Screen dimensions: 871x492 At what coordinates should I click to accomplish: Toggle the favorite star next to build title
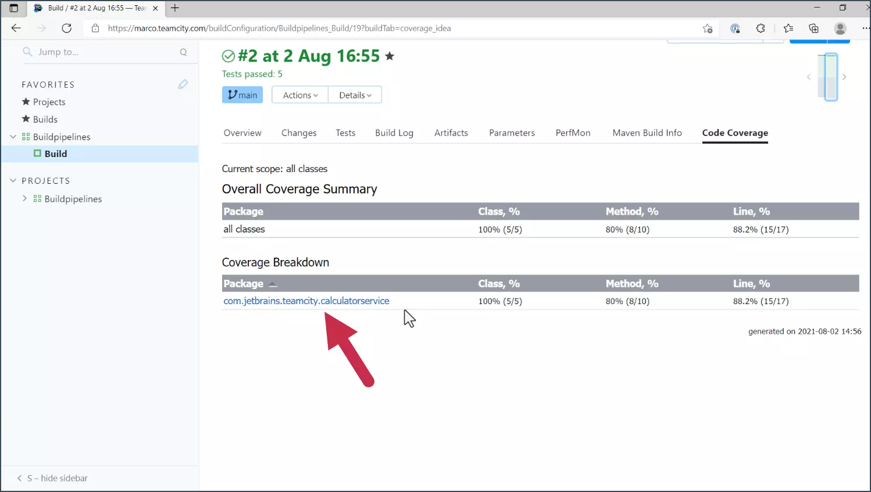390,56
